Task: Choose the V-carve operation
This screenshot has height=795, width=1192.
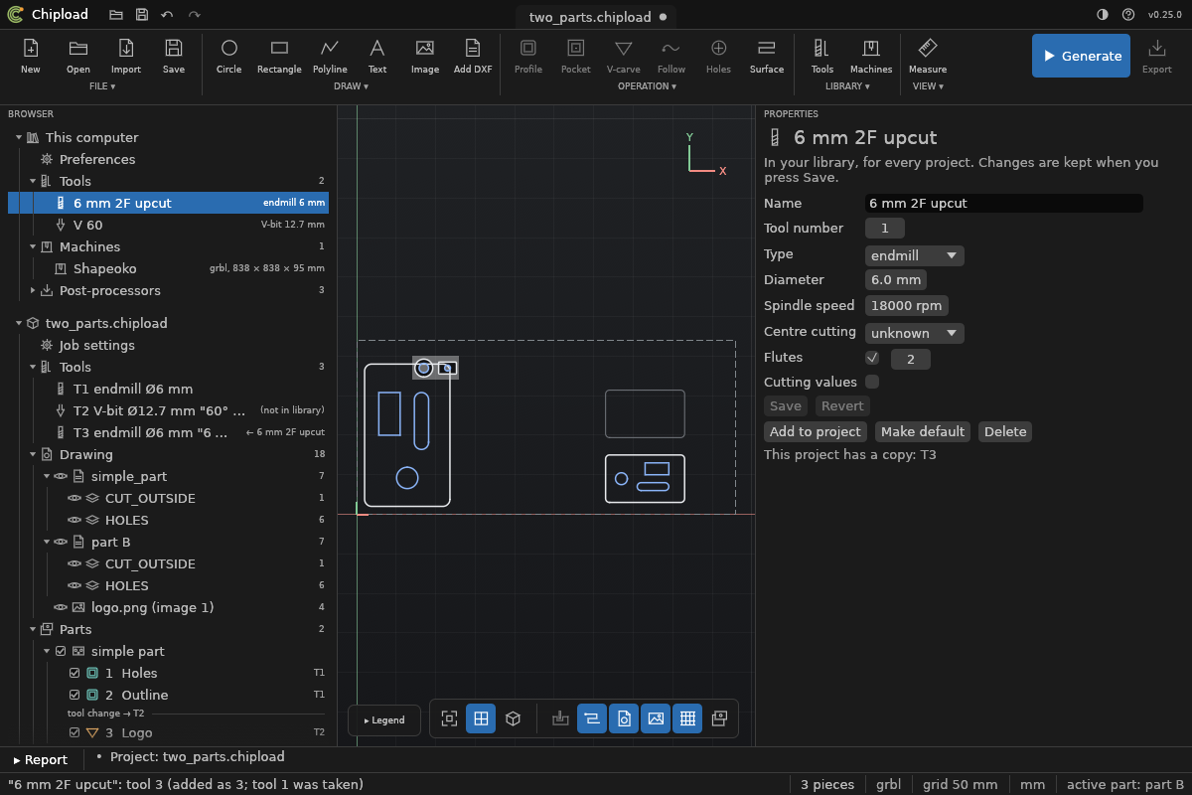Action: [624, 56]
